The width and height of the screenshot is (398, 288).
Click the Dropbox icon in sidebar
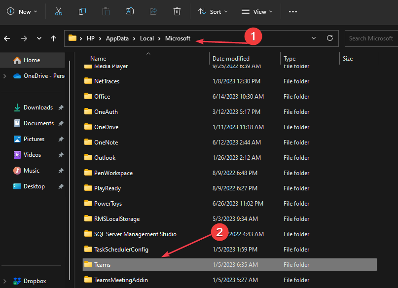pyautogui.click(x=17, y=281)
